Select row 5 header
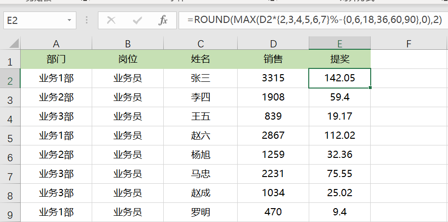This screenshot has width=448, height=222. click(10, 136)
